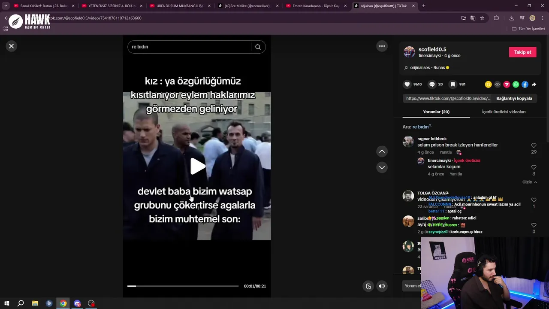The width and height of the screenshot is (549, 309).
Task: Bookmark this page with star icon
Action: (x=482, y=18)
